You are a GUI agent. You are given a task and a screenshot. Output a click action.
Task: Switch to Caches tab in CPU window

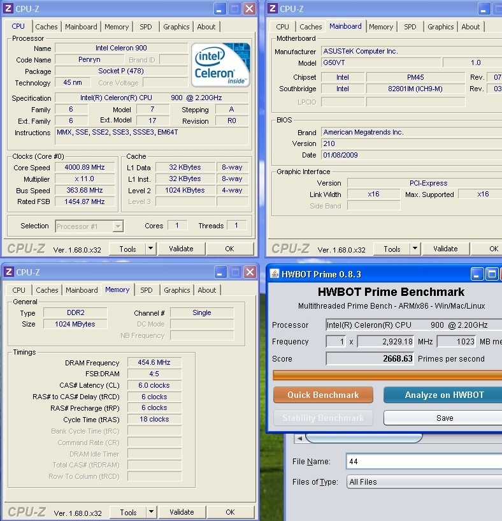[47, 27]
